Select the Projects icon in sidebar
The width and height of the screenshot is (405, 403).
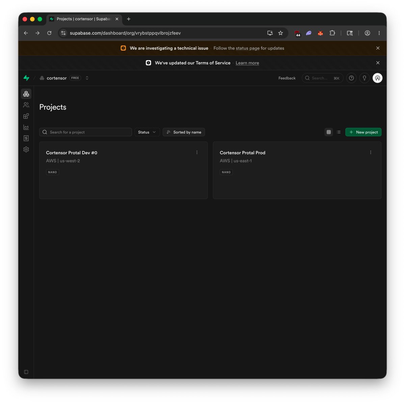[x=26, y=94]
